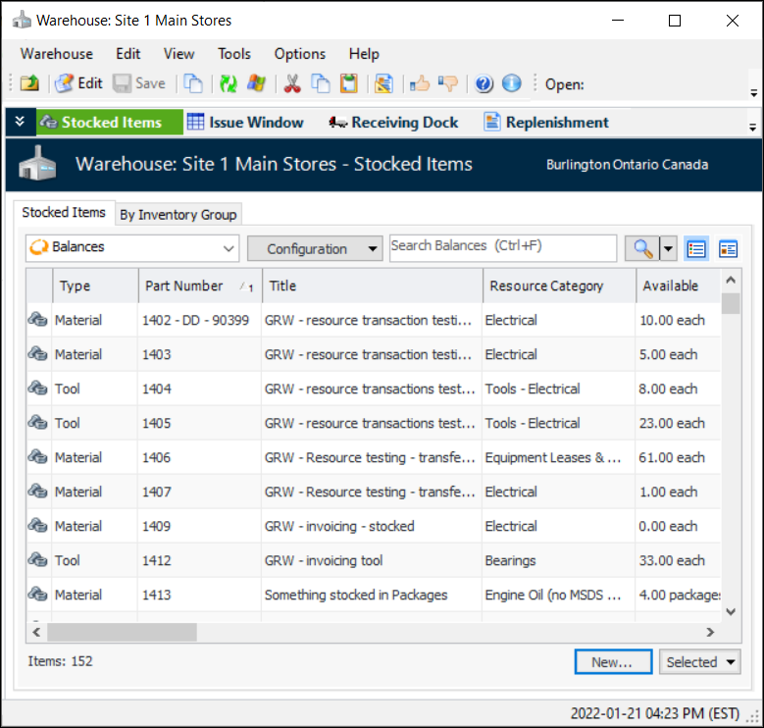Open Help via blue question mark icon
The height and width of the screenshot is (728, 764).
coord(484,83)
